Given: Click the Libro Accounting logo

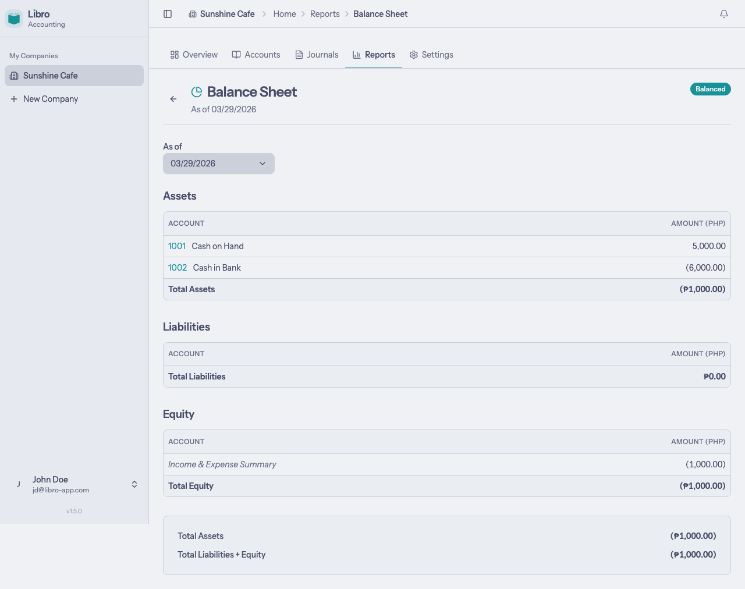Looking at the screenshot, I should tap(14, 19).
